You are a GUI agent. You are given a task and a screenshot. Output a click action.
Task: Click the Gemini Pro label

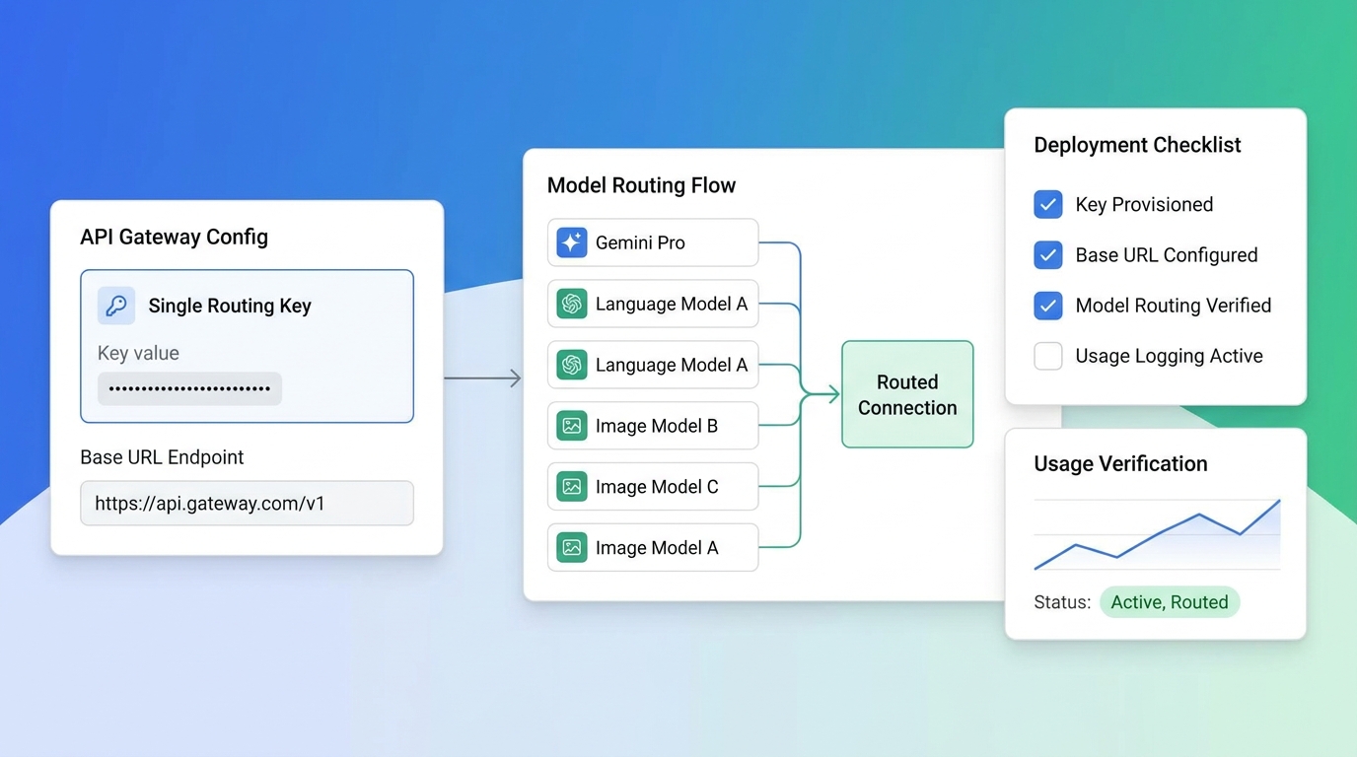point(640,242)
